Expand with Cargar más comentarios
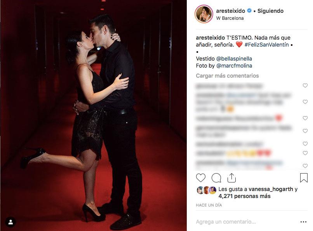Image resolution: width=313 pixels, height=231 pixels. coord(227,76)
